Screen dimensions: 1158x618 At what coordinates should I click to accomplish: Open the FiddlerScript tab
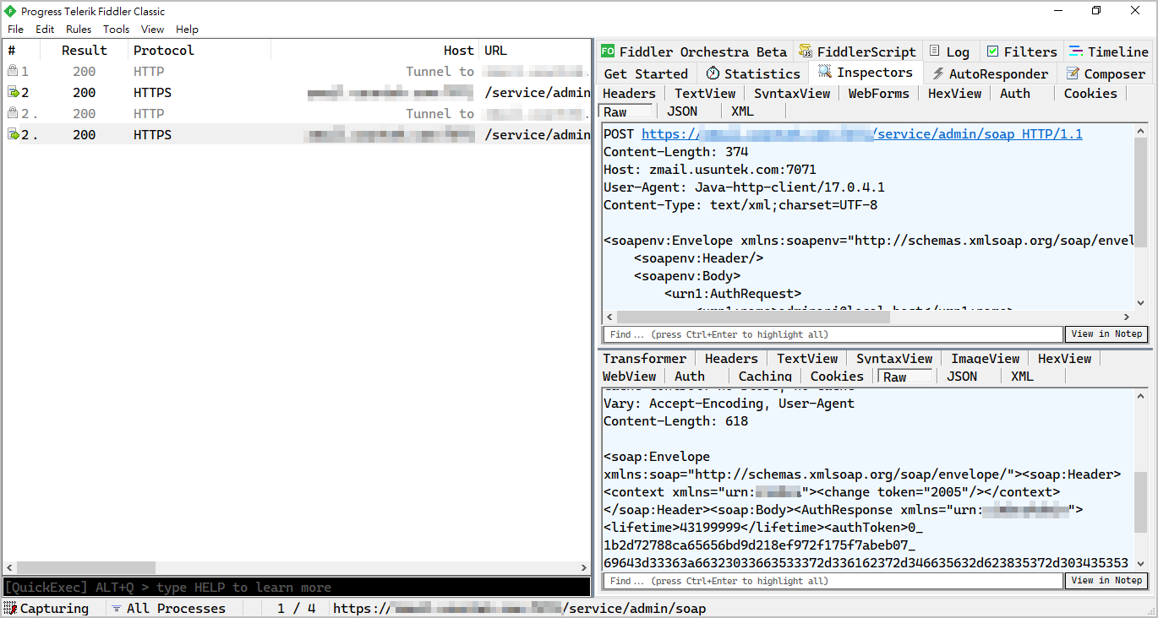point(857,51)
